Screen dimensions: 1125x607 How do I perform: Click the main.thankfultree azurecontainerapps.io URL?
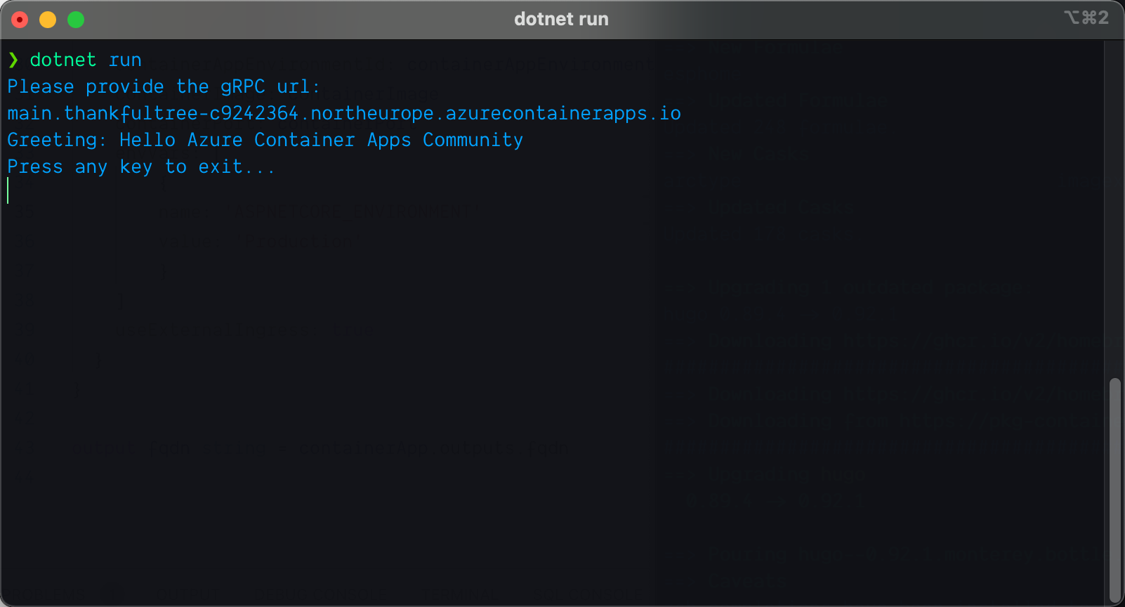pos(343,113)
